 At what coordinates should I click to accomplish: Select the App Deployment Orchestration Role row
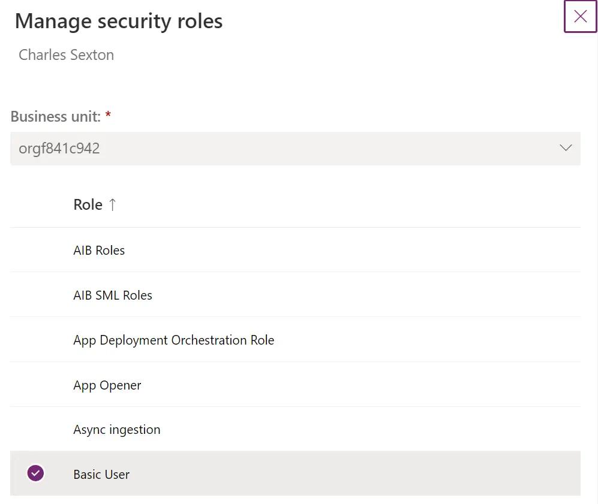173,340
